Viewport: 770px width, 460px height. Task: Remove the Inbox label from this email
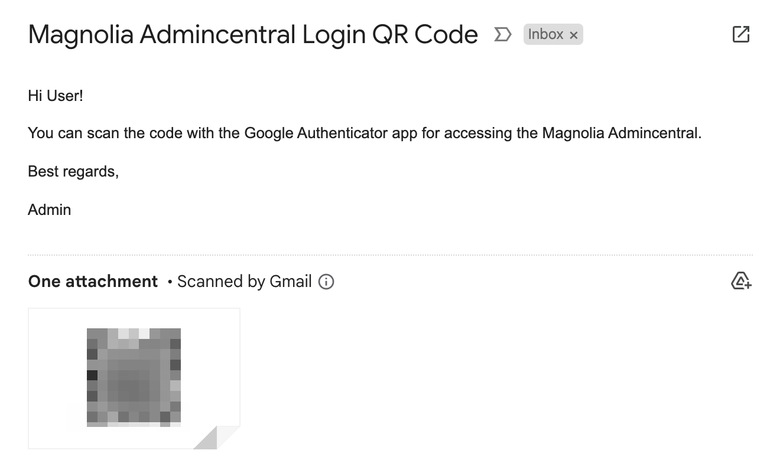click(574, 34)
